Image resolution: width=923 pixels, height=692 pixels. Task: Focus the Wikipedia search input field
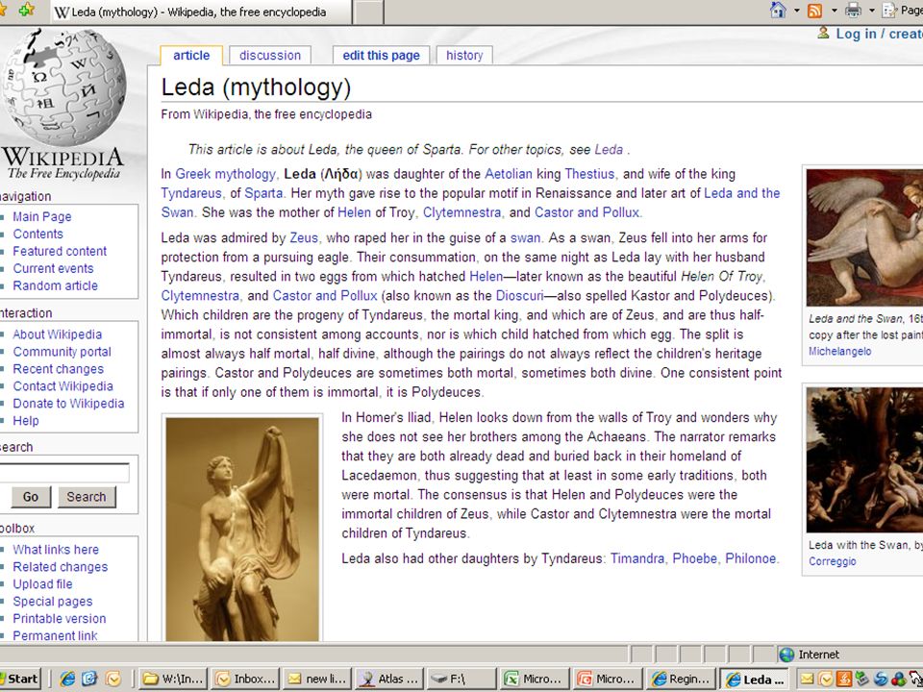click(63, 473)
